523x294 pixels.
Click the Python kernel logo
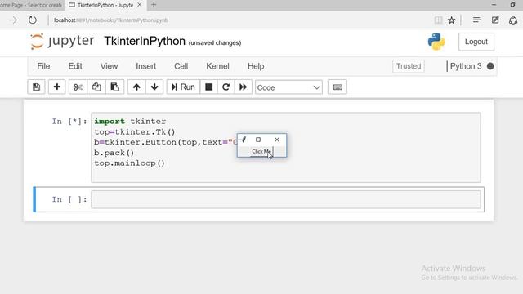(436, 42)
